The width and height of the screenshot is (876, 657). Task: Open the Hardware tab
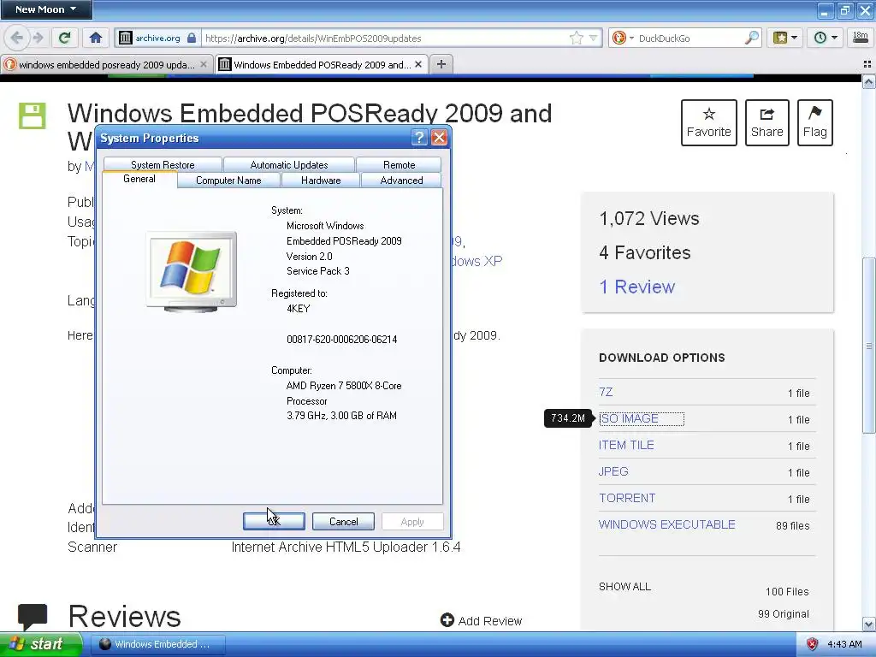321,181
